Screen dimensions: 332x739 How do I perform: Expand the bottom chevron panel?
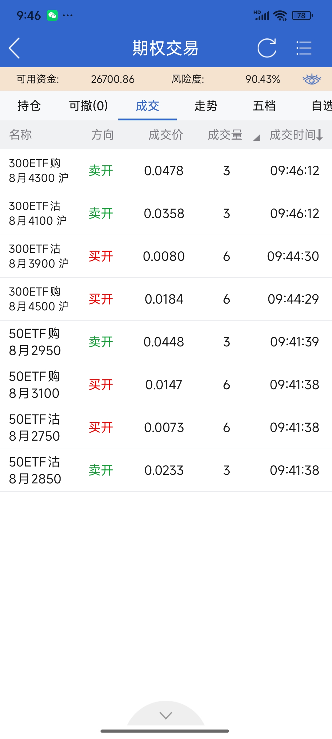pyautogui.click(x=166, y=715)
